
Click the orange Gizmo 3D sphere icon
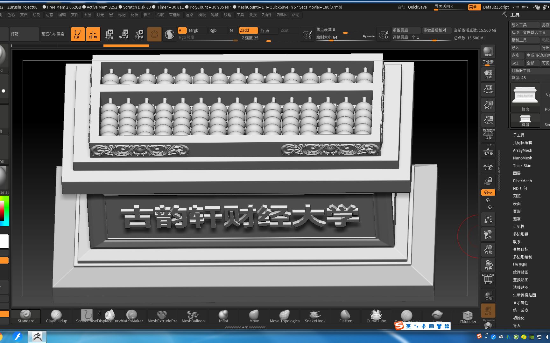(x=154, y=34)
